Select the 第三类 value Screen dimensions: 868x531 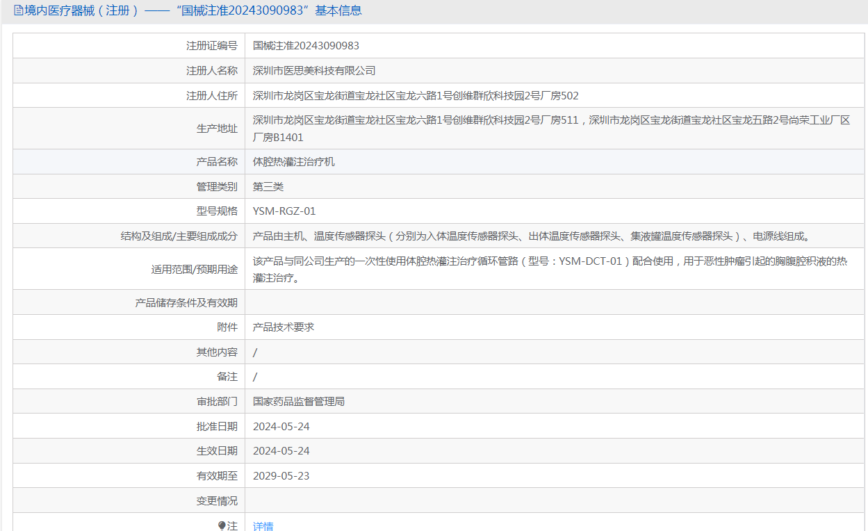click(x=268, y=187)
